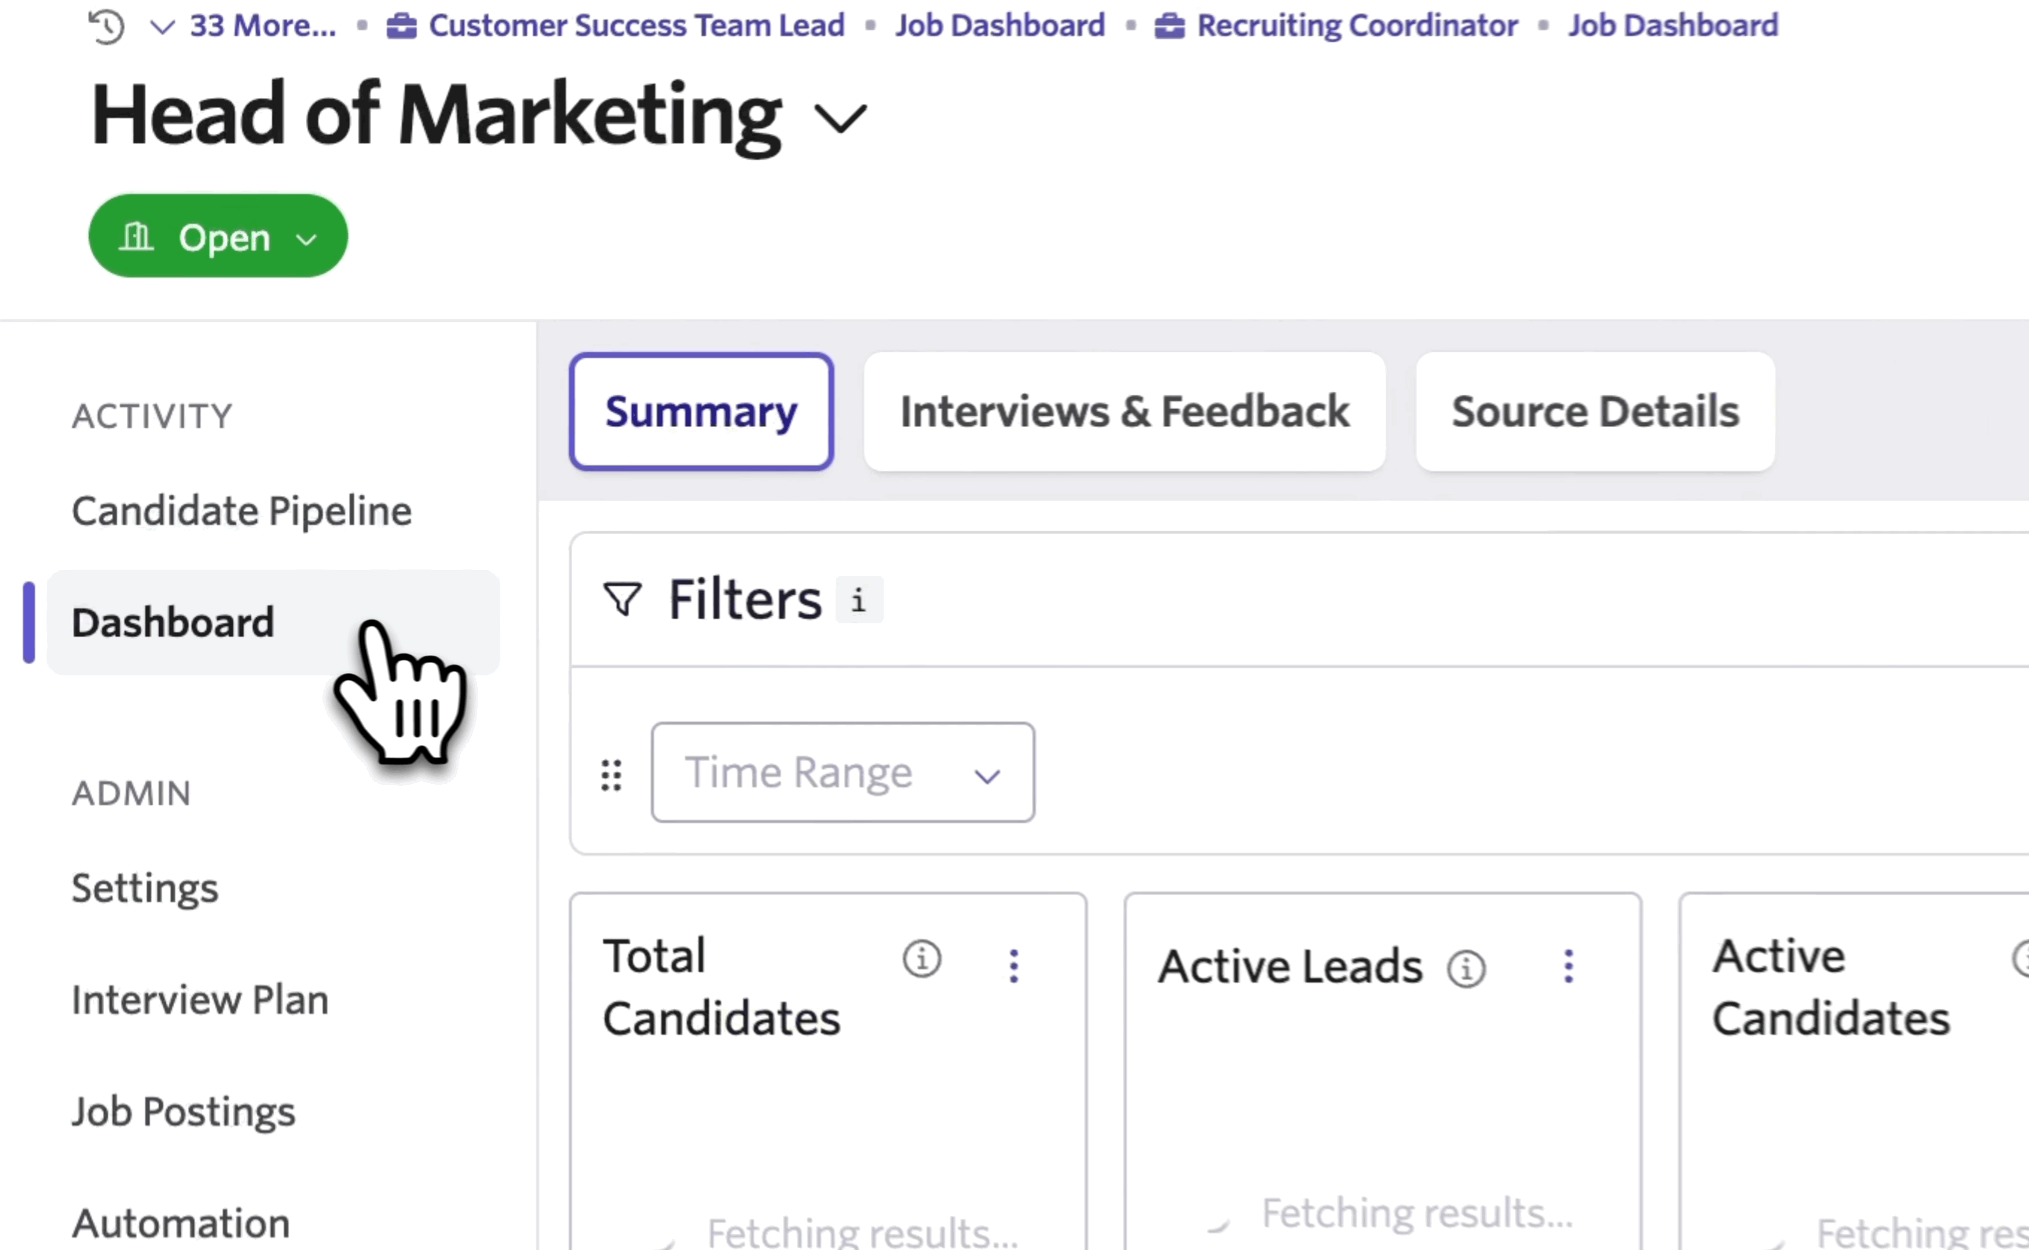Open Active Leads three-dot menu
The height and width of the screenshot is (1250, 2029).
[x=1568, y=965]
